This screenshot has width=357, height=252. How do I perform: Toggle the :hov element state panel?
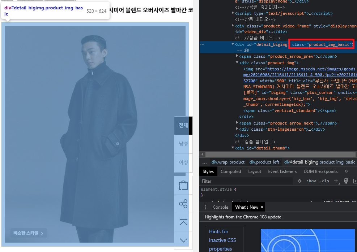pos(311,181)
